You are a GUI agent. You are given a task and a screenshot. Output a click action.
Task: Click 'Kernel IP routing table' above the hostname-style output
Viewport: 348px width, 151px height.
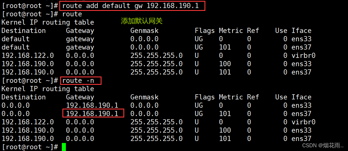coord(48,22)
